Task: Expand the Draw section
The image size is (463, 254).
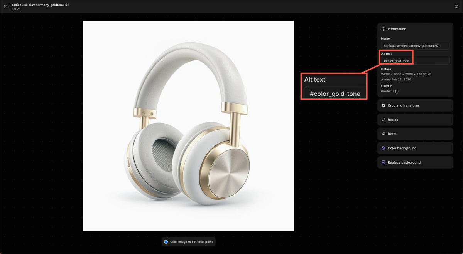Action: pos(415,134)
